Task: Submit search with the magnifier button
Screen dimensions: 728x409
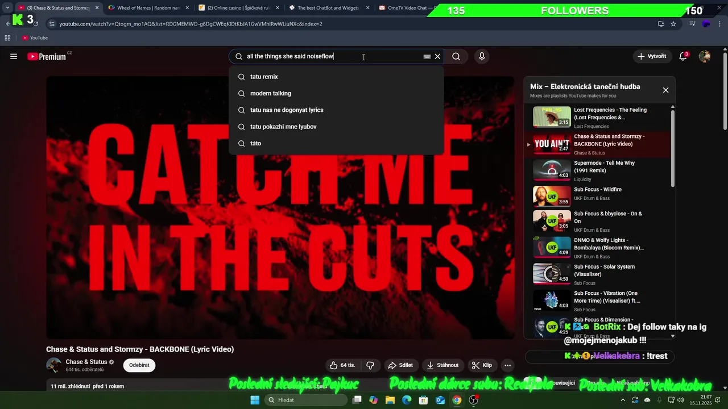Action: coord(456,56)
